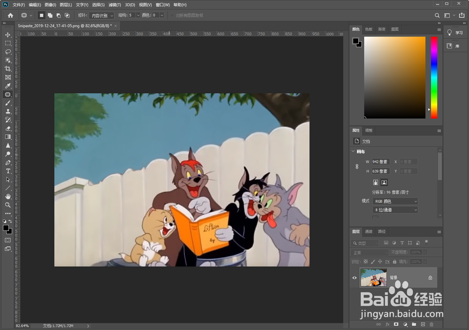Reset default foreground and background colors

5,221
